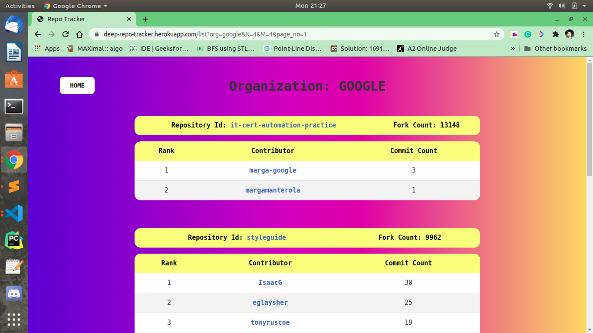Open contributor marga-google profile
Image resolution: width=593 pixels, height=333 pixels.
[273, 170]
